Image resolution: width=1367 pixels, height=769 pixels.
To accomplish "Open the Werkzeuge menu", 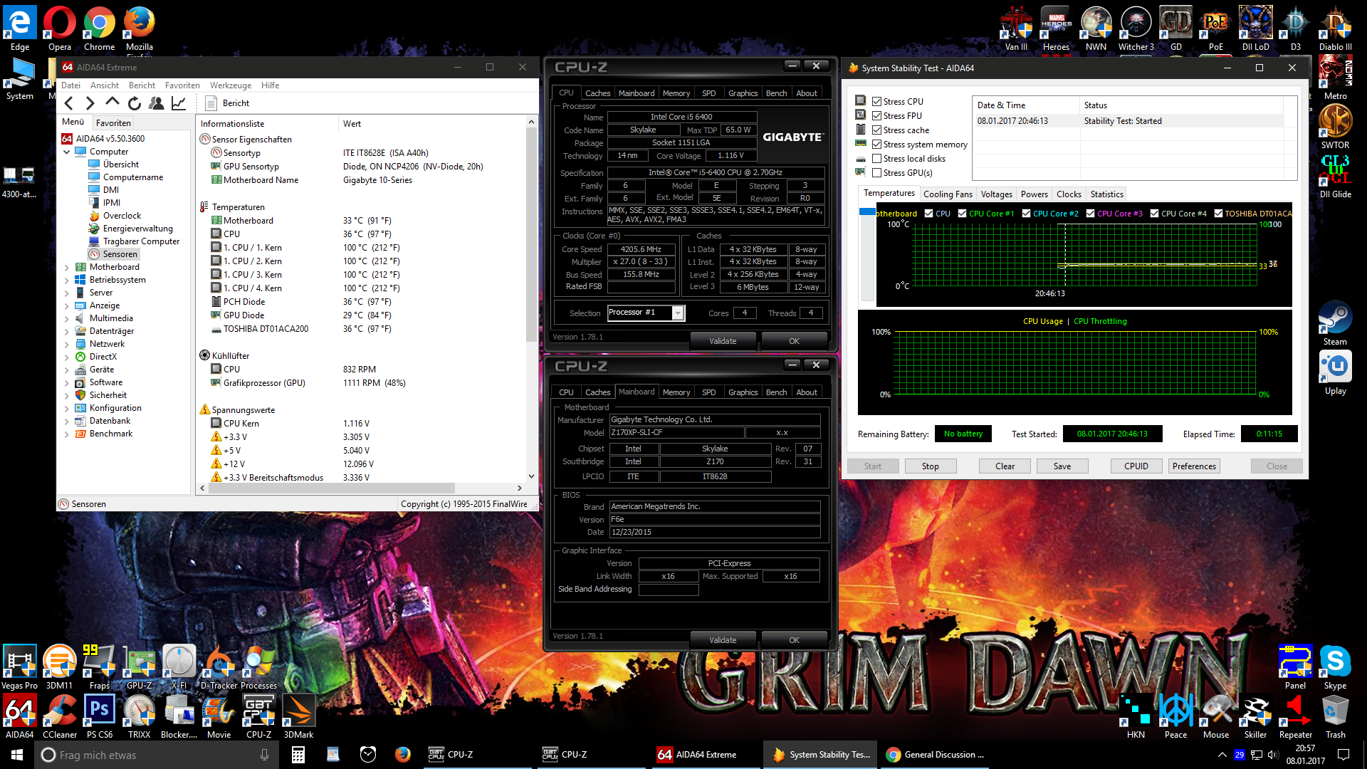I will [x=230, y=85].
